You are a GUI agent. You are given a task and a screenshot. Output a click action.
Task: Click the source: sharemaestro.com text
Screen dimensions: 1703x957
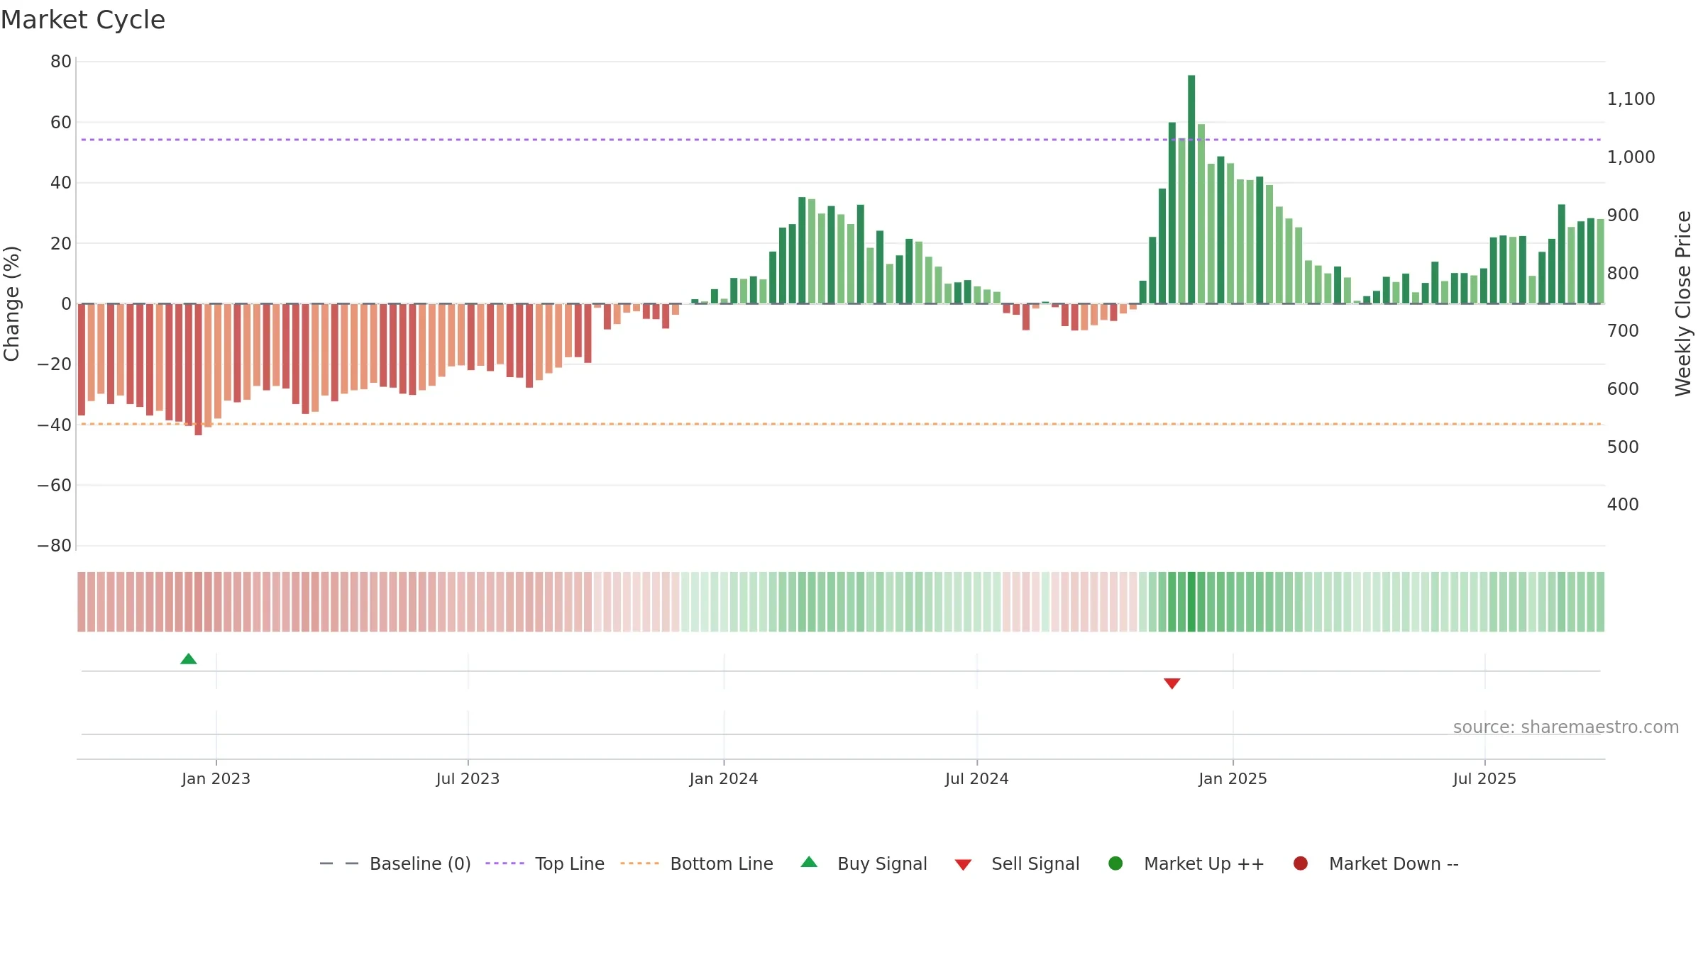pos(1566,727)
